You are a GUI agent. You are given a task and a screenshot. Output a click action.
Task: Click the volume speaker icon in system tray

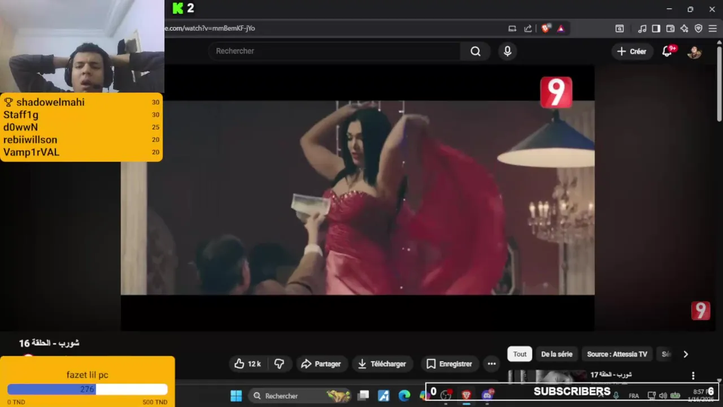coord(663,396)
